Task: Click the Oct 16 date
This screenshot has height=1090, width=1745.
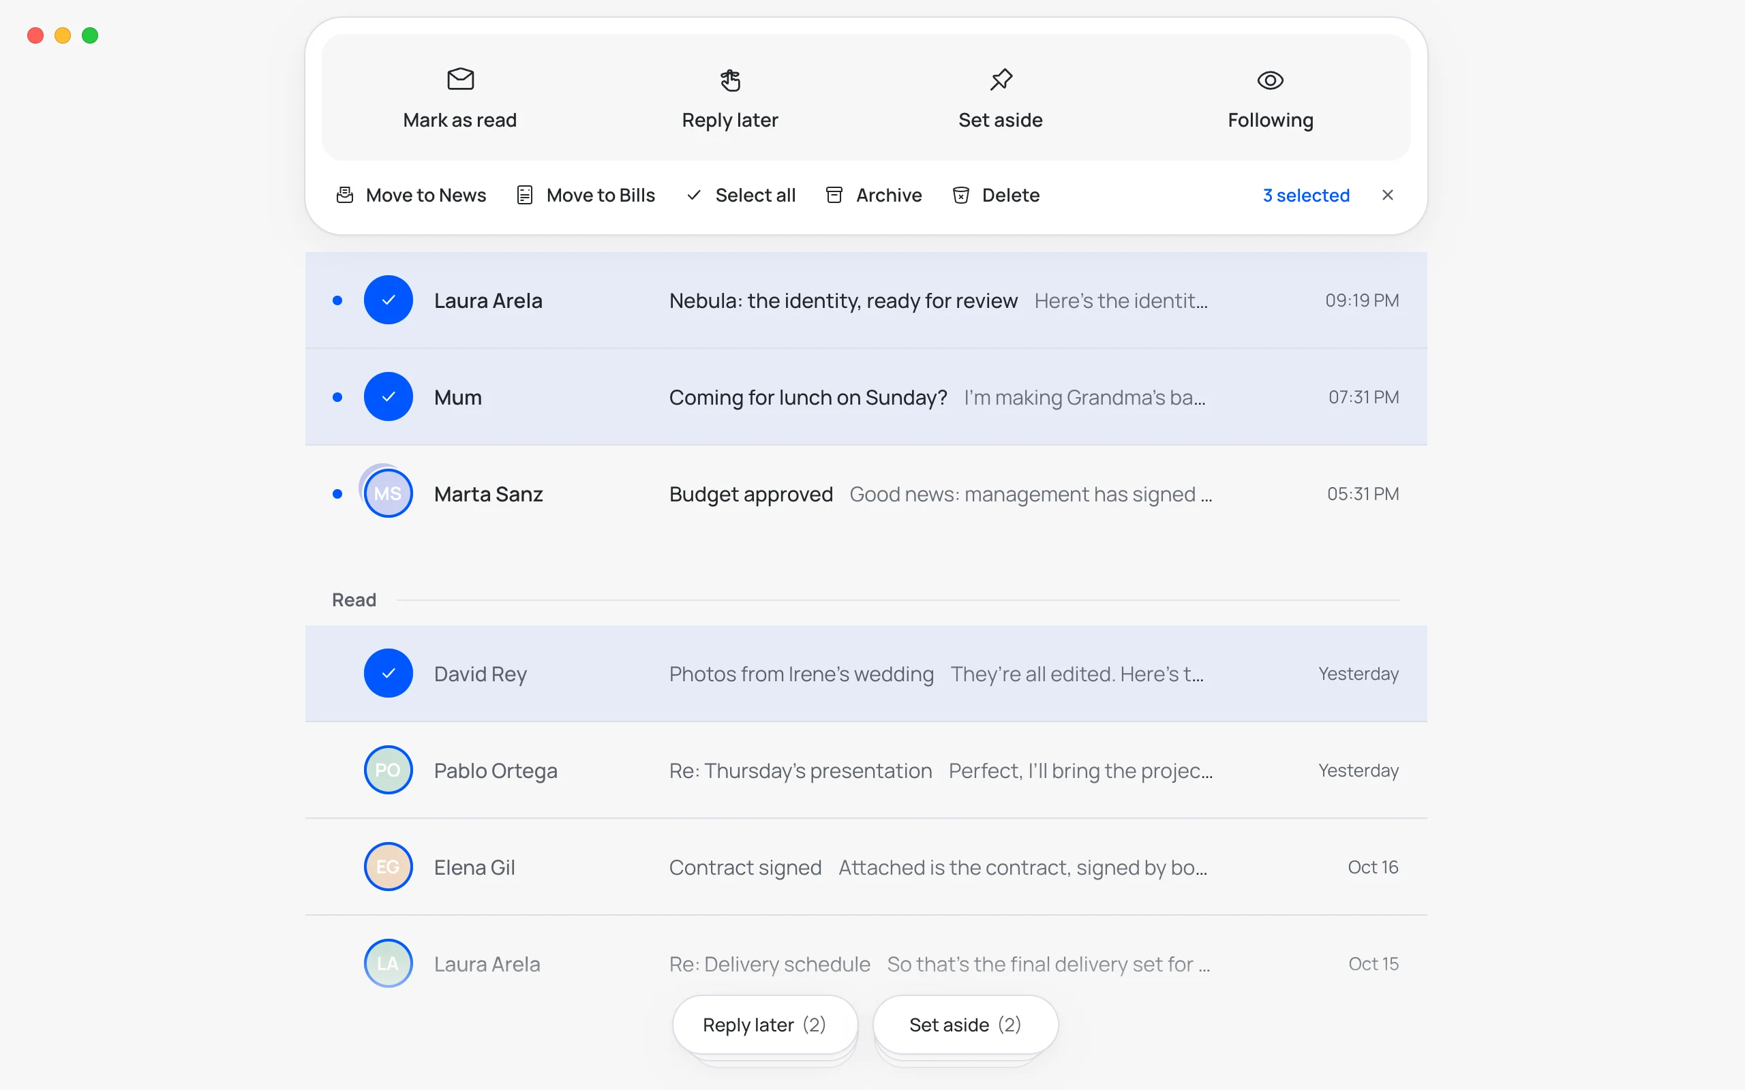Action: [1373, 867]
